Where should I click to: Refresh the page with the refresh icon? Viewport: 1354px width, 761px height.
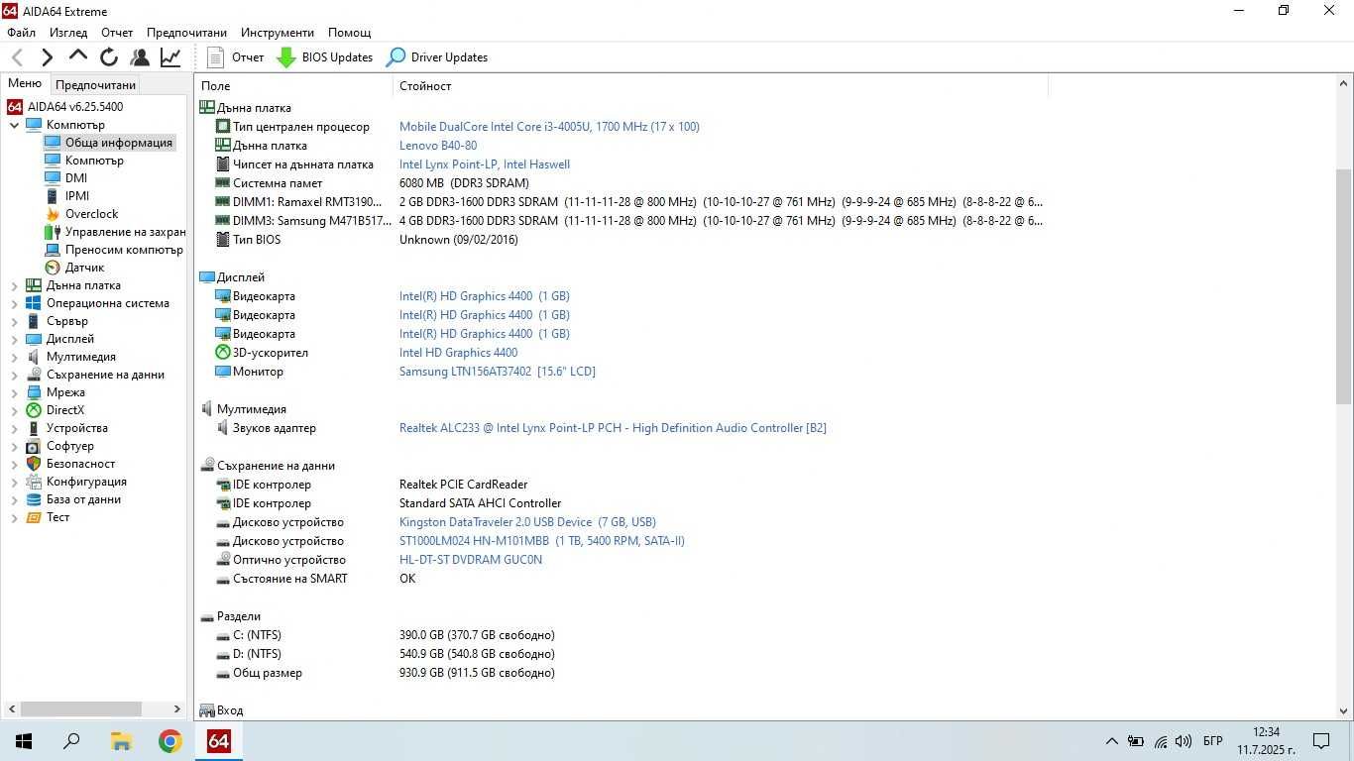[x=109, y=57]
